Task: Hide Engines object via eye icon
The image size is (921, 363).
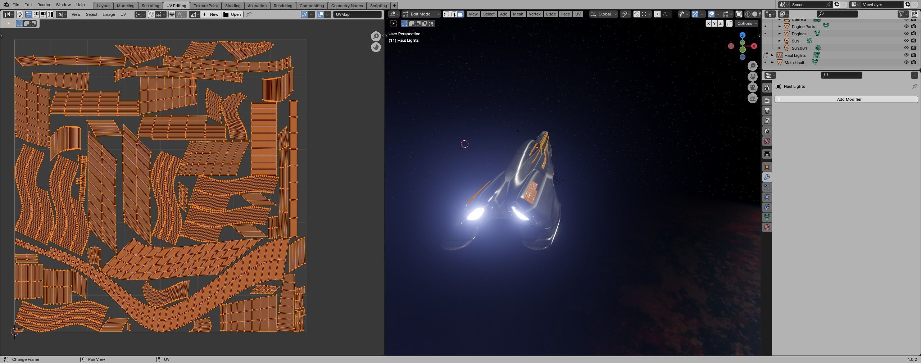Action: 906,33
